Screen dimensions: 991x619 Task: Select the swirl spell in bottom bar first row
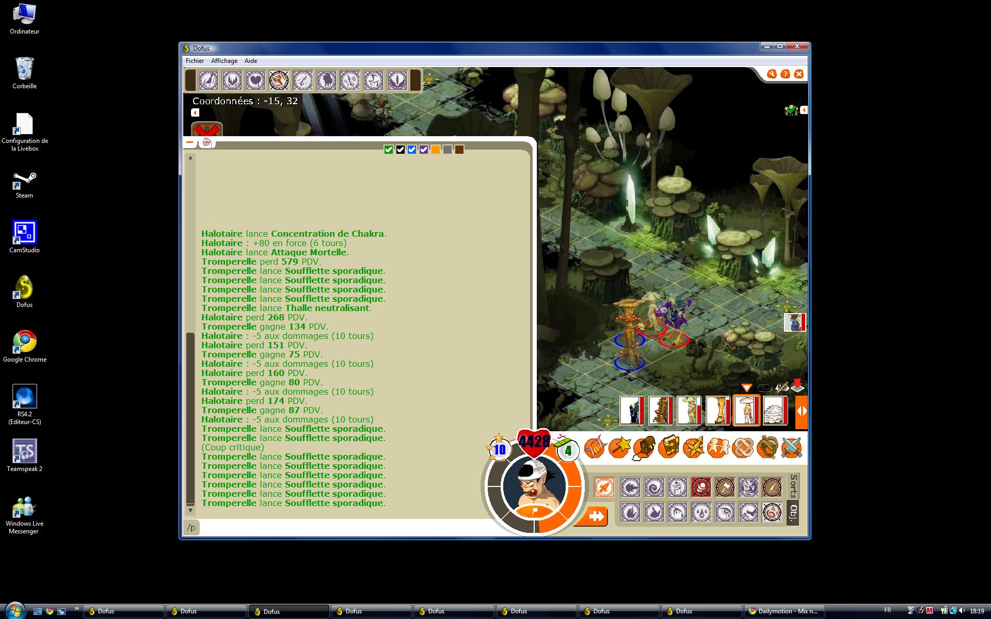(x=654, y=487)
